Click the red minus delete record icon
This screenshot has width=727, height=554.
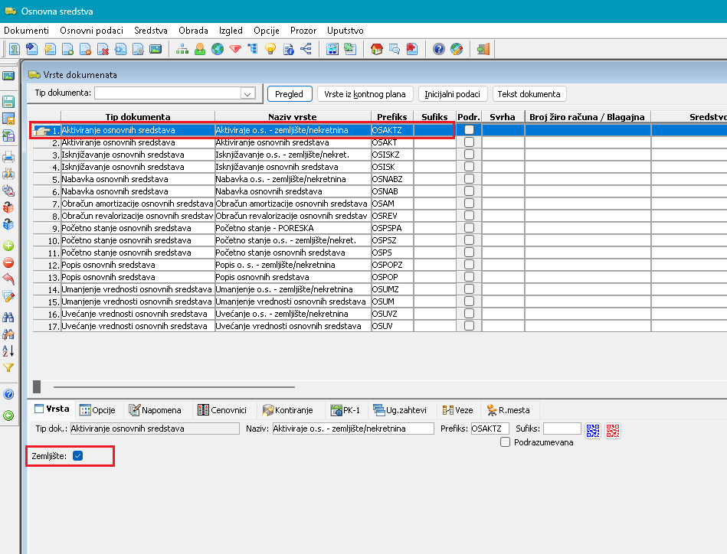[8, 262]
